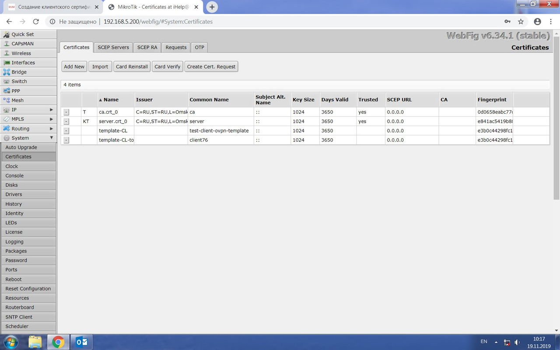Viewport: 560px width, 350px height.
Task: Expand the Routing submenu
Action: 28,129
